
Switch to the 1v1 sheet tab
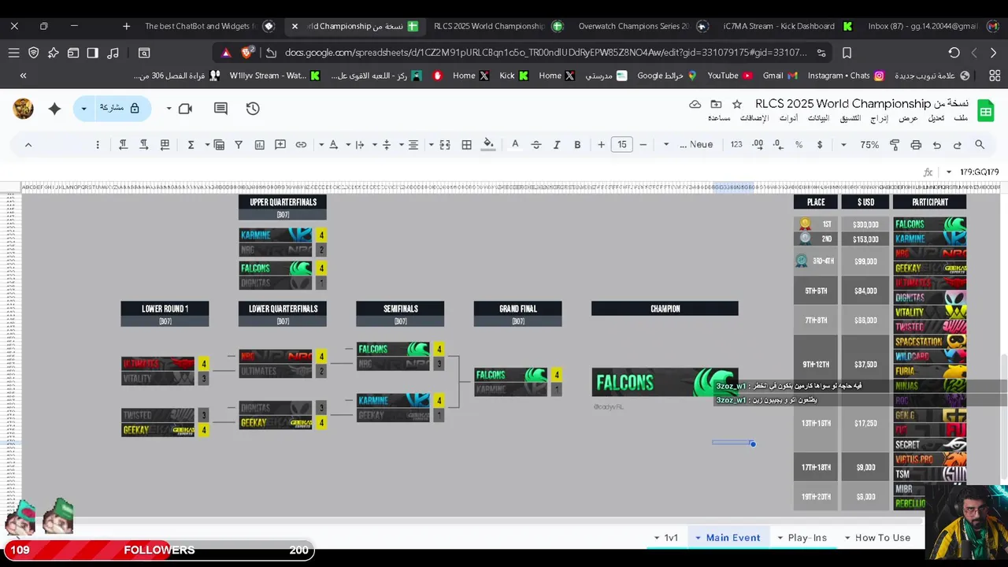pos(671,538)
